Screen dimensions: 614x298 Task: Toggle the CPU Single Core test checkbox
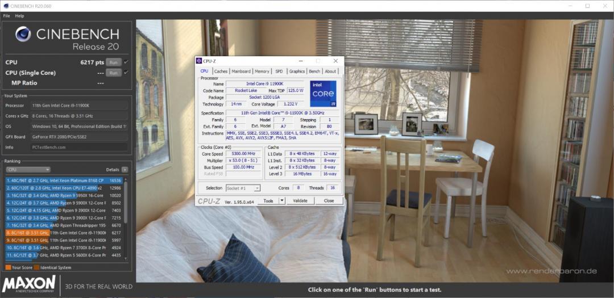point(126,72)
